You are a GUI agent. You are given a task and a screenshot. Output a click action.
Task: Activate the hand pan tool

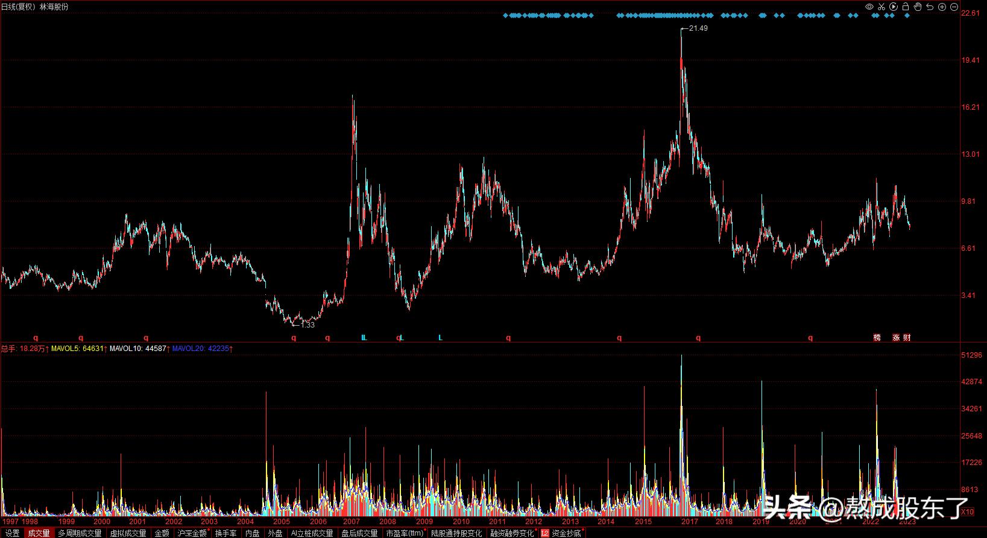coord(918,7)
